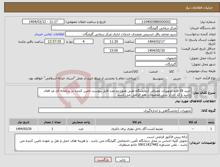Click the response deadline date 1404/03/17
This screenshot has width=220, height=167.
pos(156,41)
